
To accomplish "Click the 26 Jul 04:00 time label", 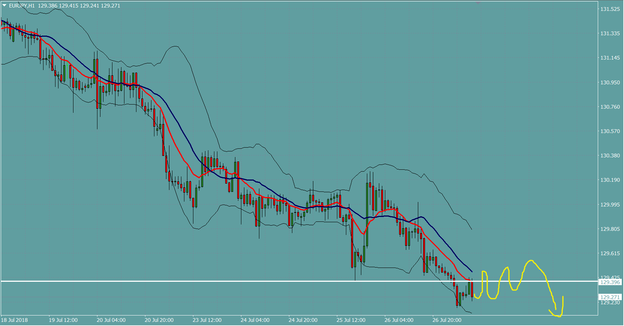I will [x=399, y=320].
